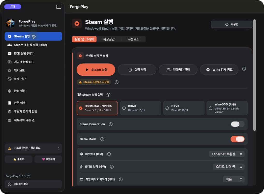Image resolution: width=264 pixels, height=194 pixels.
Task: Open the 오디오 입력 끔 dropdown
Action: (229, 167)
